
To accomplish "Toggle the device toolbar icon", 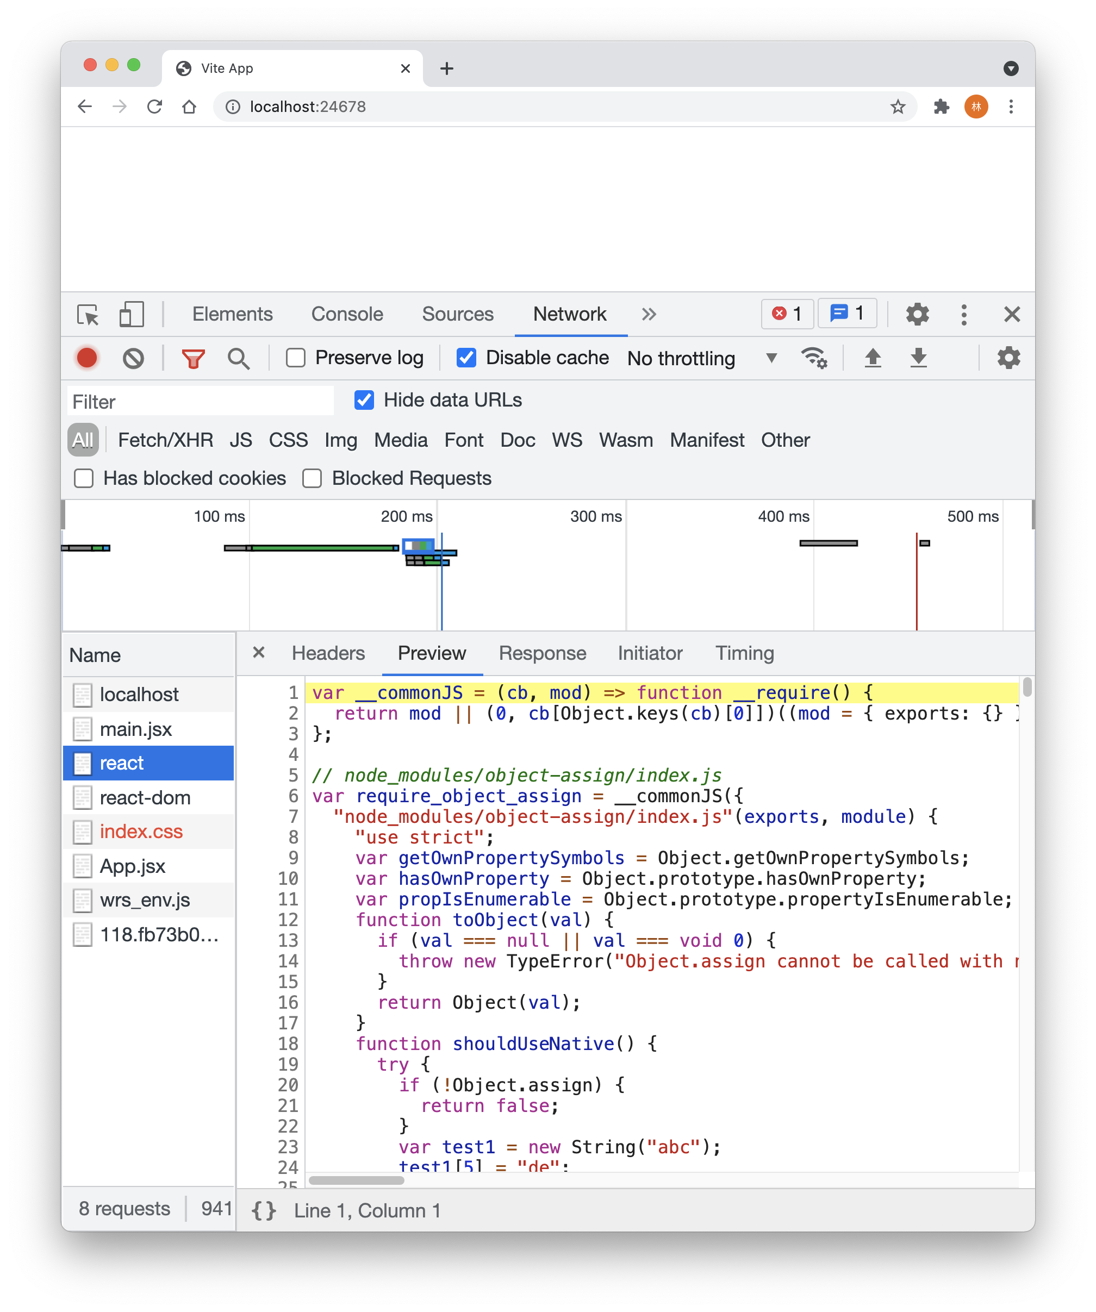I will tap(131, 314).
